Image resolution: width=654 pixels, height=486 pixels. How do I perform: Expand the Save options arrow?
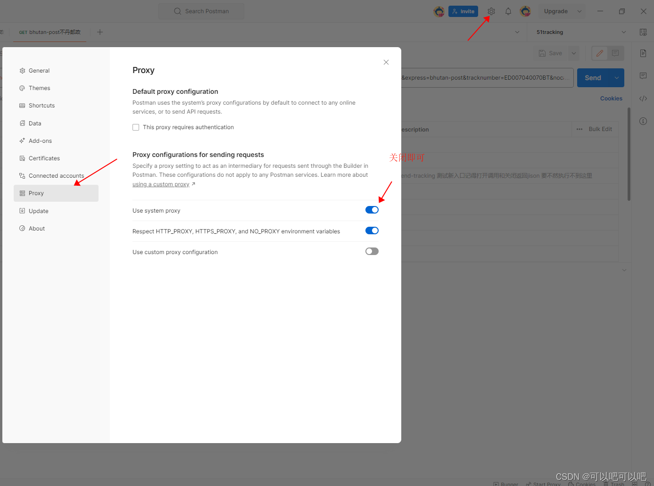[x=574, y=53]
